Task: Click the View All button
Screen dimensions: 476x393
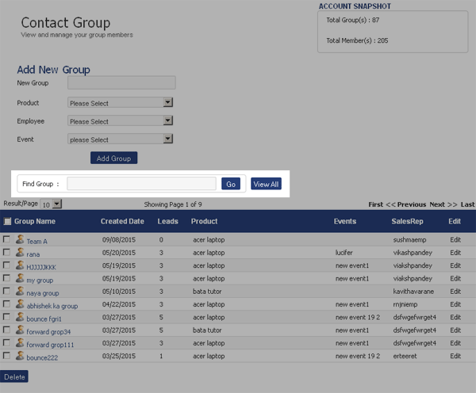Action: [266, 184]
